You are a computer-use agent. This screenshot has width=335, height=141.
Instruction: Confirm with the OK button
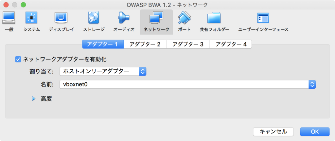coord(315,132)
